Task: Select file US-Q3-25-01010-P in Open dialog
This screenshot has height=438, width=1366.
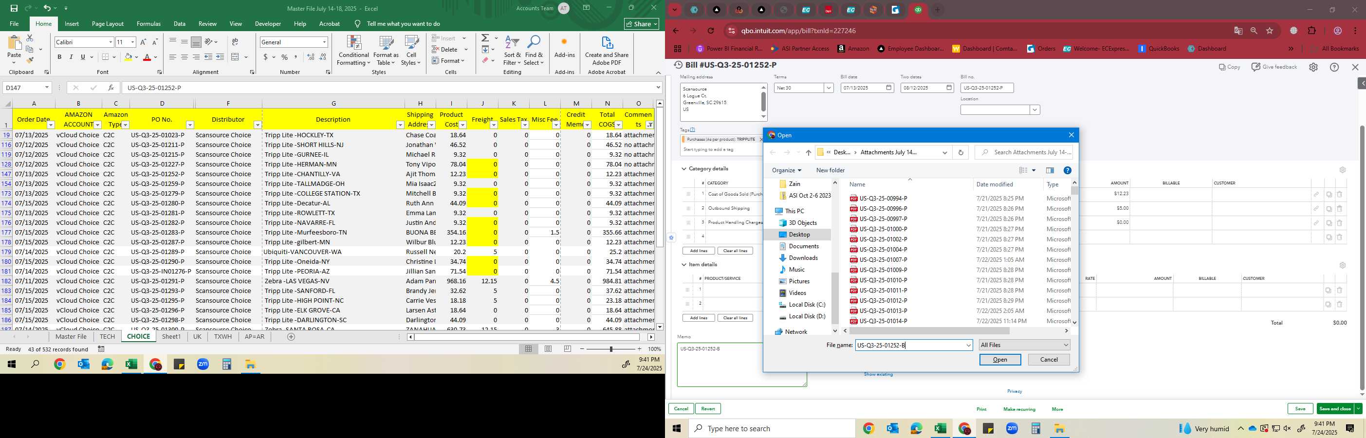Action: (x=883, y=280)
